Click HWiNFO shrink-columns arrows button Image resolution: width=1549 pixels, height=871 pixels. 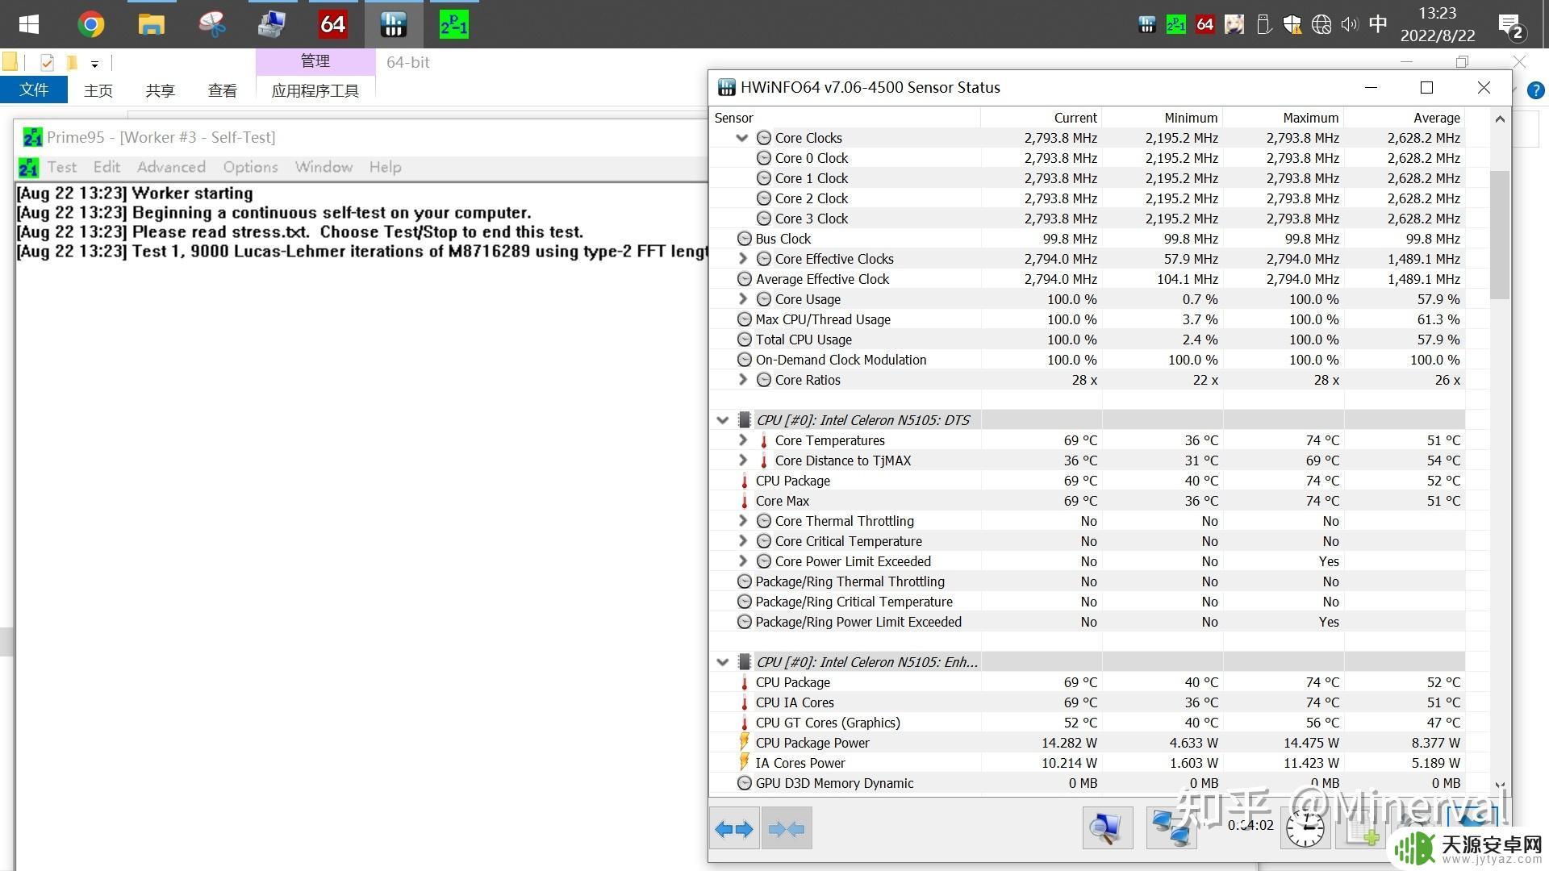(787, 828)
